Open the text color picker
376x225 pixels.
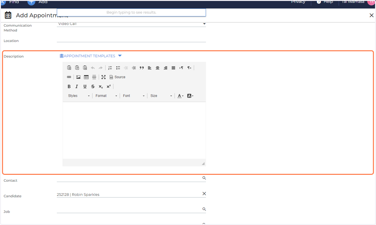[180, 96]
